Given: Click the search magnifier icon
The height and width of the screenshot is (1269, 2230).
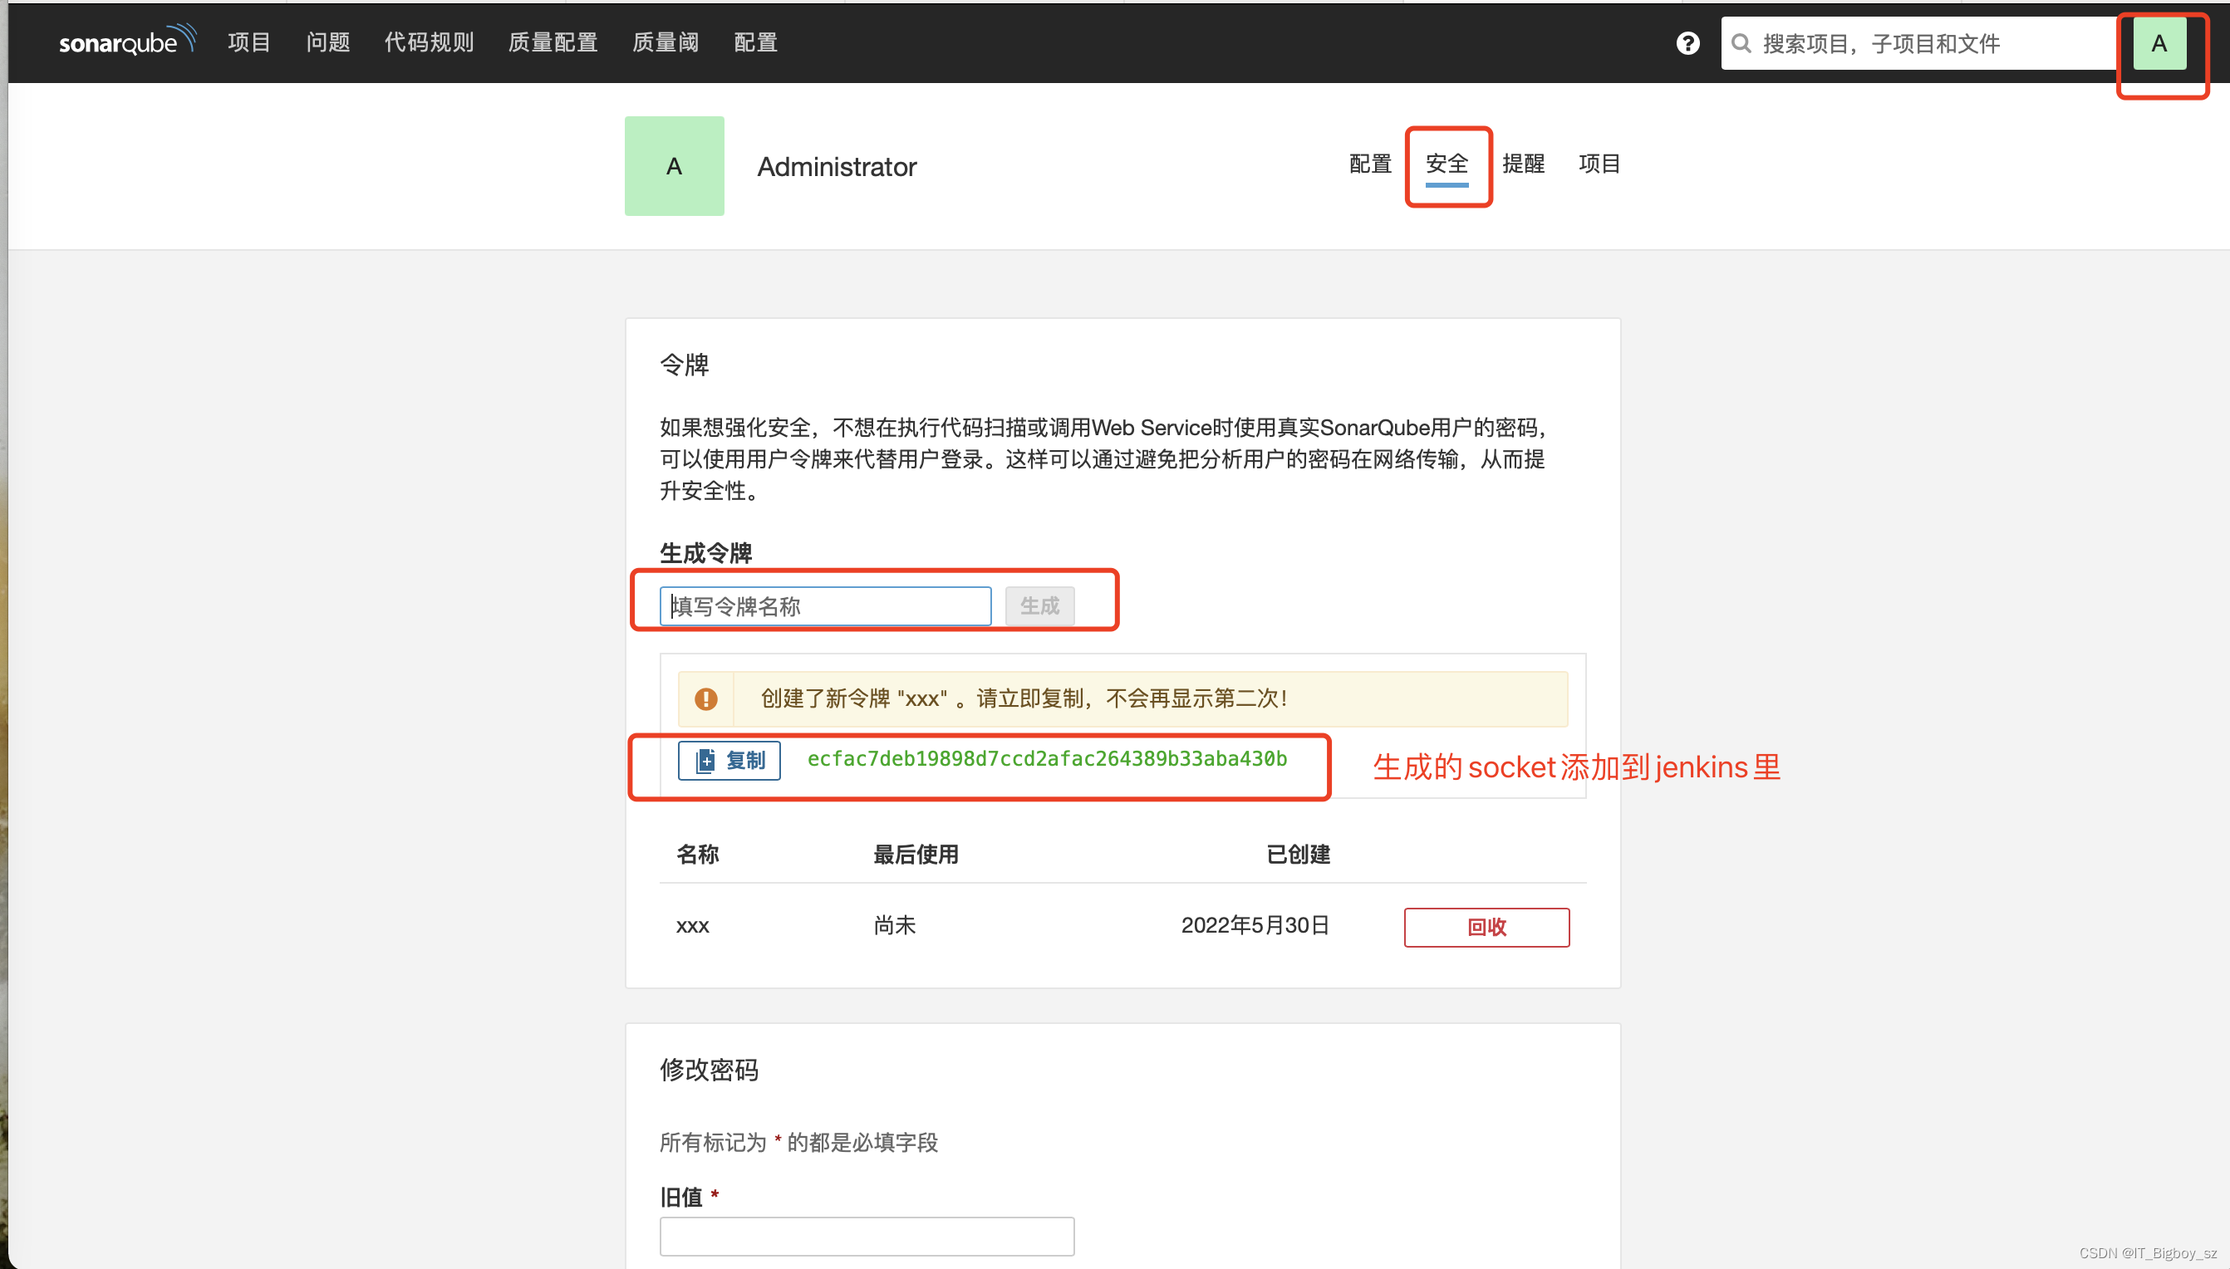Looking at the screenshot, I should 1741,42.
